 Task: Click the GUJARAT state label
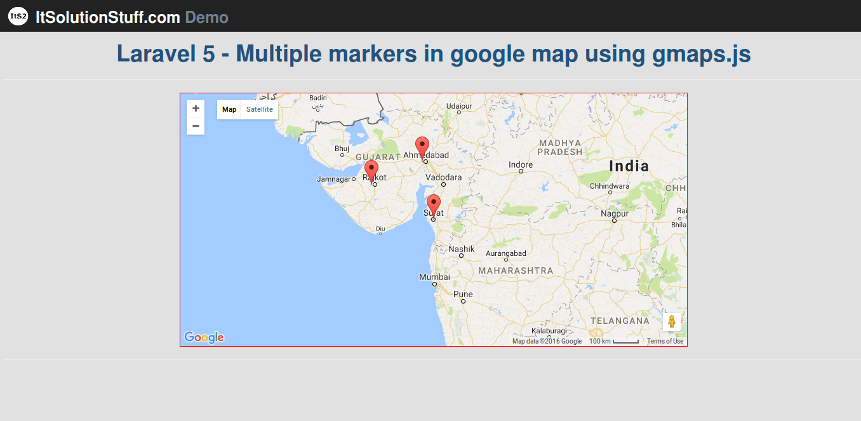(378, 157)
